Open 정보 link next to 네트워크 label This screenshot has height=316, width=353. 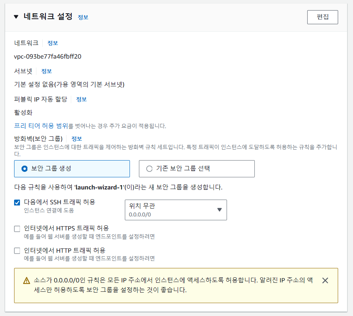(53, 43)
